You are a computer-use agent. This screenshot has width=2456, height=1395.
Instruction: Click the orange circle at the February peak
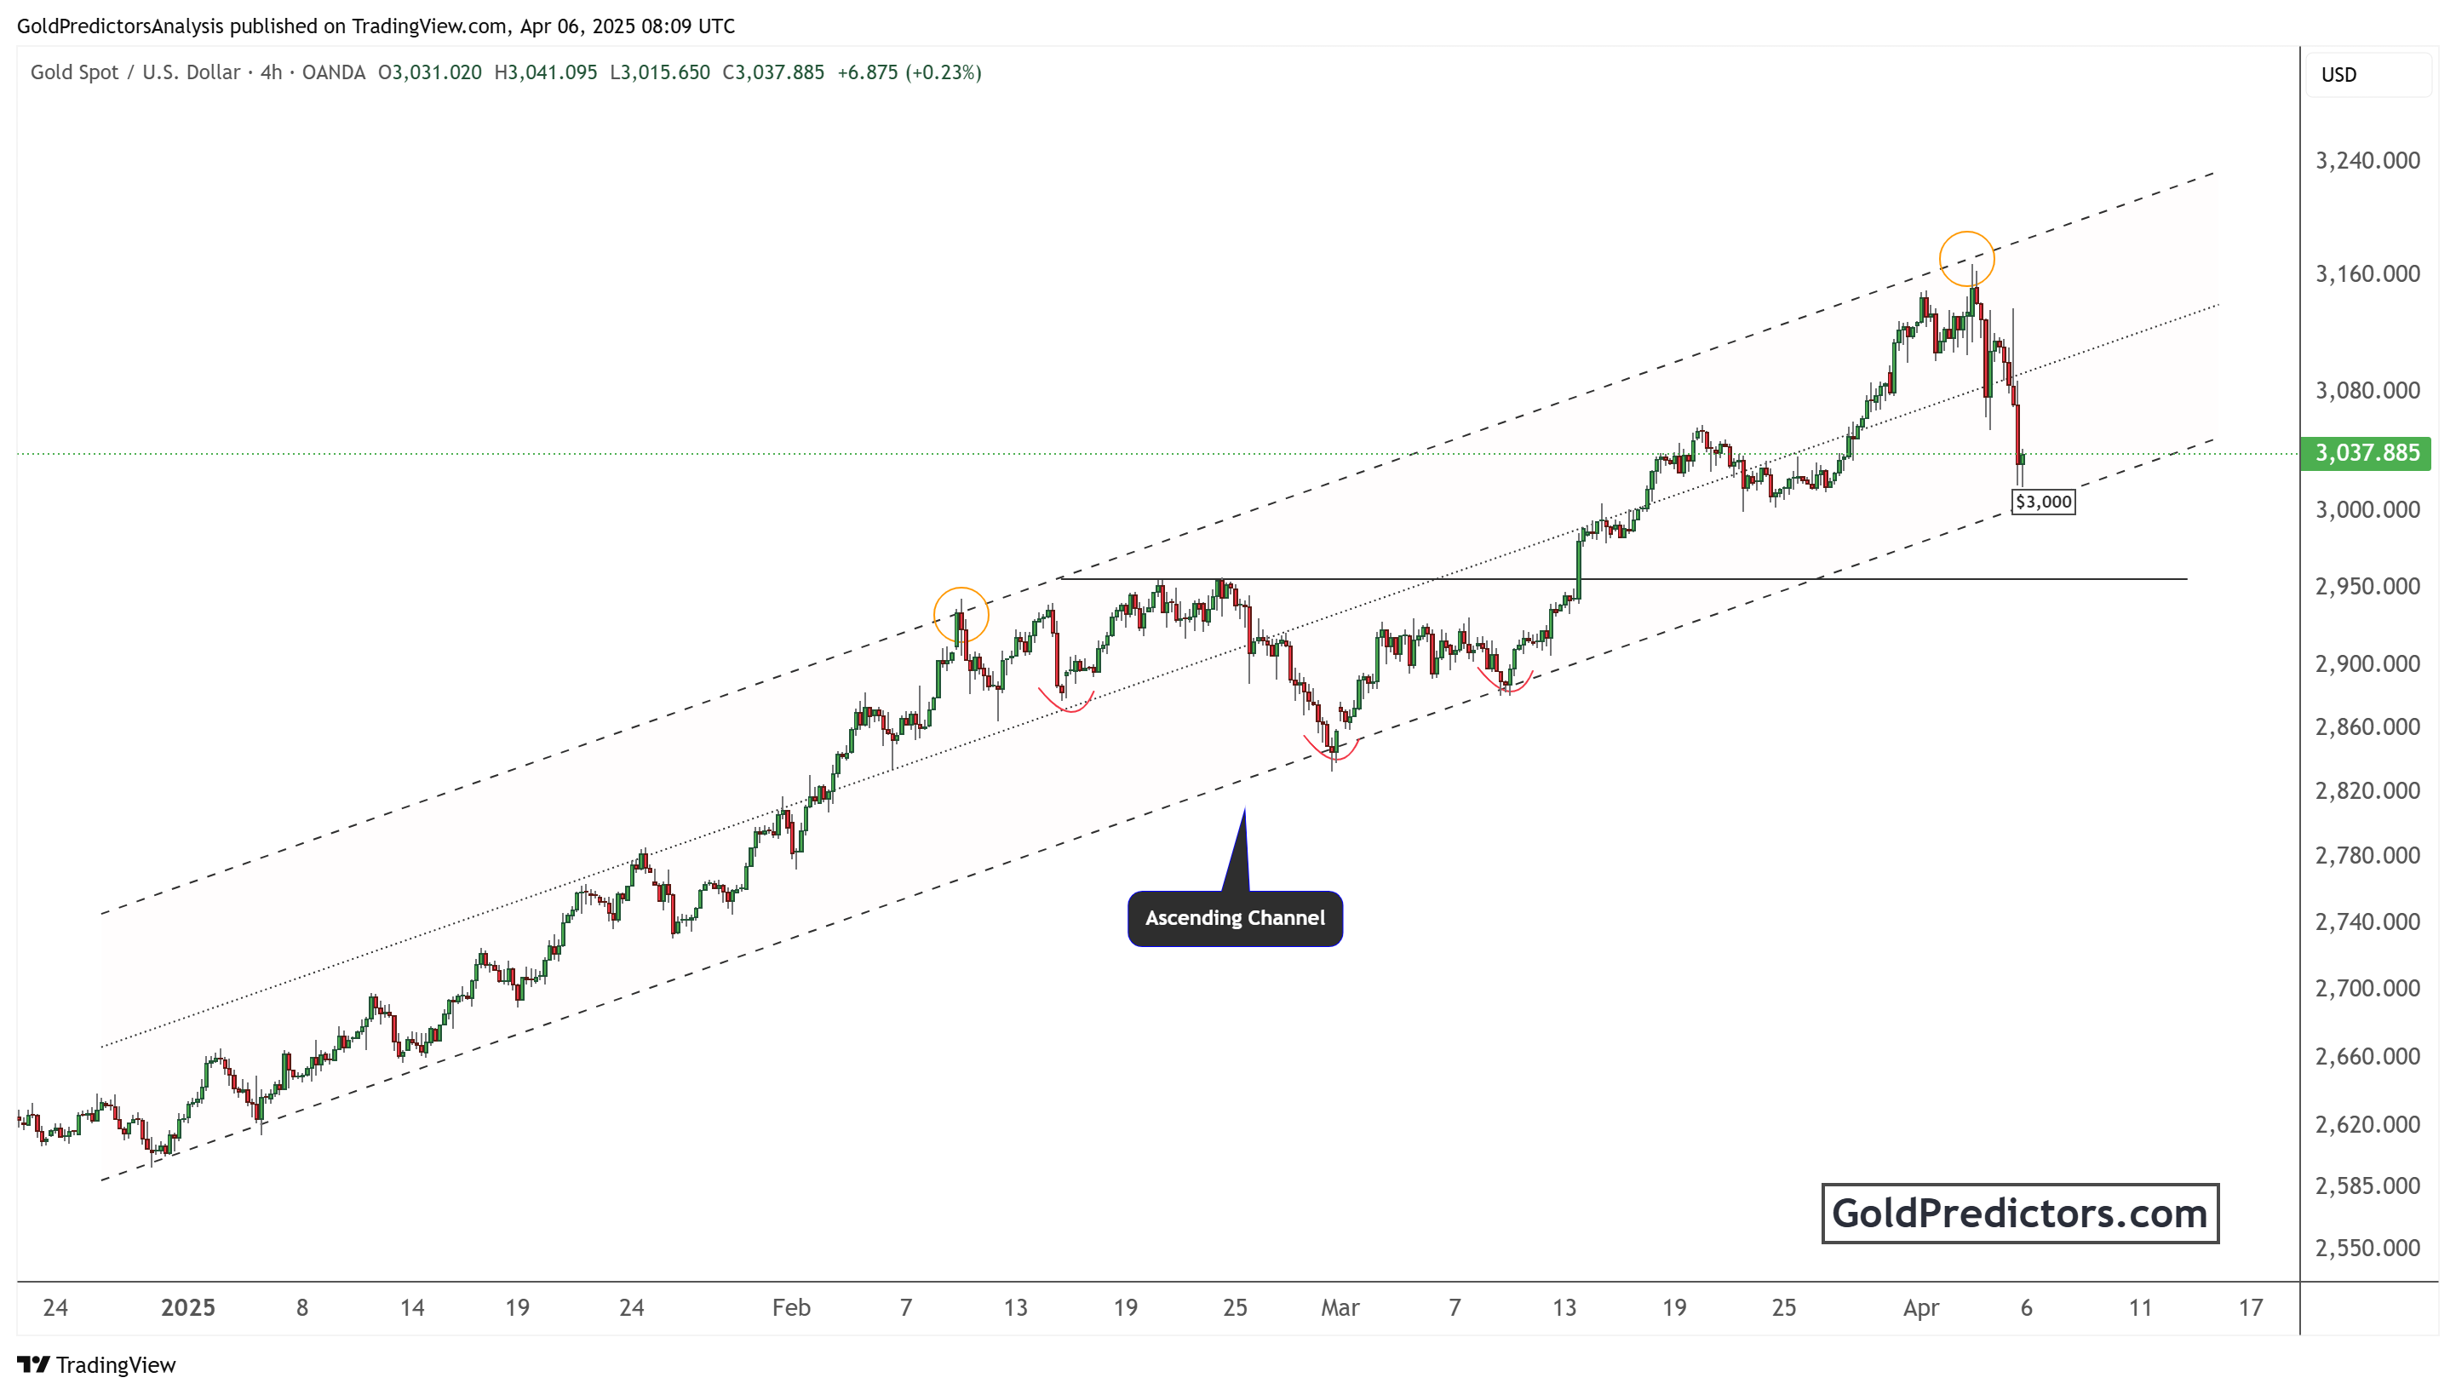961,614
